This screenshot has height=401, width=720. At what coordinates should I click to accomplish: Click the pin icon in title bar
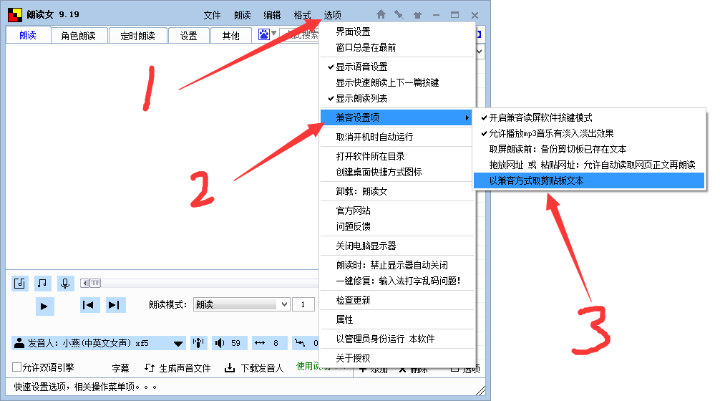399,15
